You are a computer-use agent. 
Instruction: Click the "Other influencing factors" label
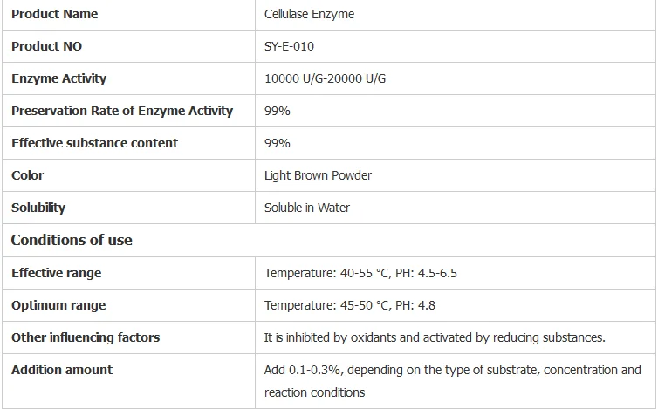[x=86, y=337]
